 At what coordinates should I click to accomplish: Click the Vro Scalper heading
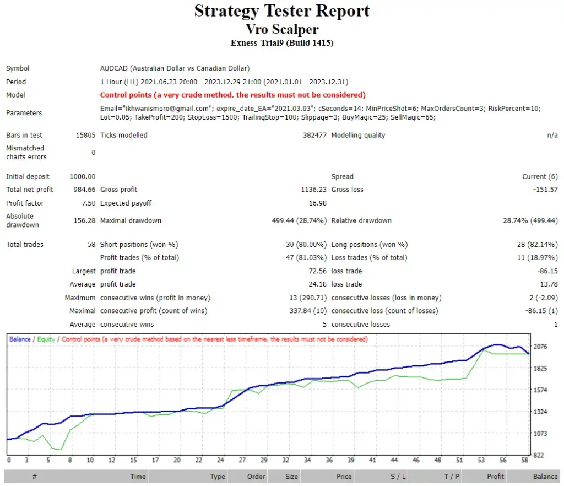pyautogui.click(x=281, y=29)
